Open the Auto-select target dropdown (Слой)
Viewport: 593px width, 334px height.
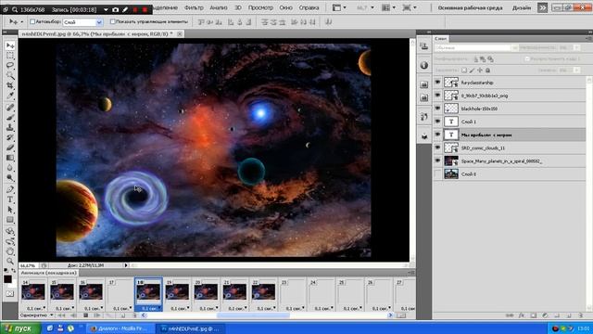point(82,22)
